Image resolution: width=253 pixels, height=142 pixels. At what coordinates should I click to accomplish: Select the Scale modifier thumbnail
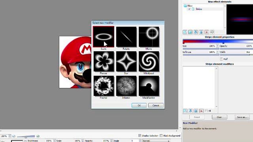104,37
